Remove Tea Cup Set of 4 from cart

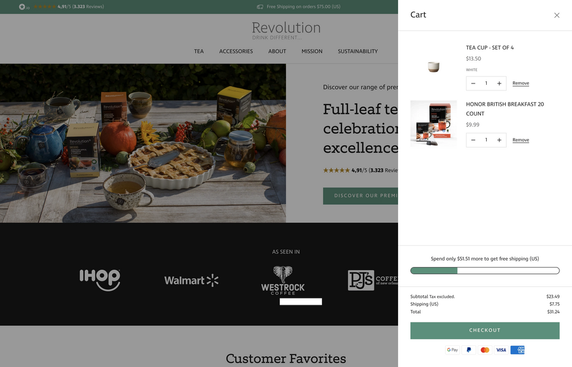[521, 83]
